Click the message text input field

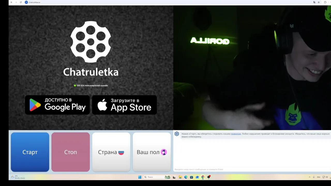point(252,169)
